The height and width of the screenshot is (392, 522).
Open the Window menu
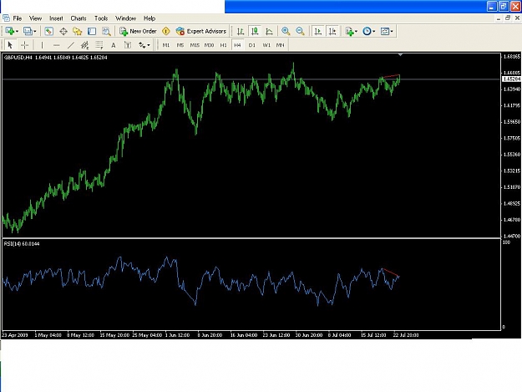click(126, 18)
